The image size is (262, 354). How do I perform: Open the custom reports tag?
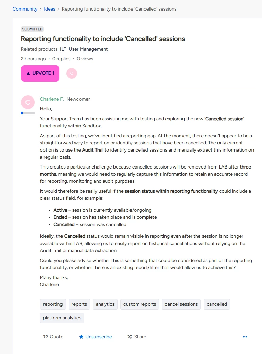(x=140, y=304)
